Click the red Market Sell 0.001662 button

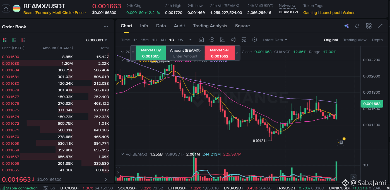tap(220, 53)
